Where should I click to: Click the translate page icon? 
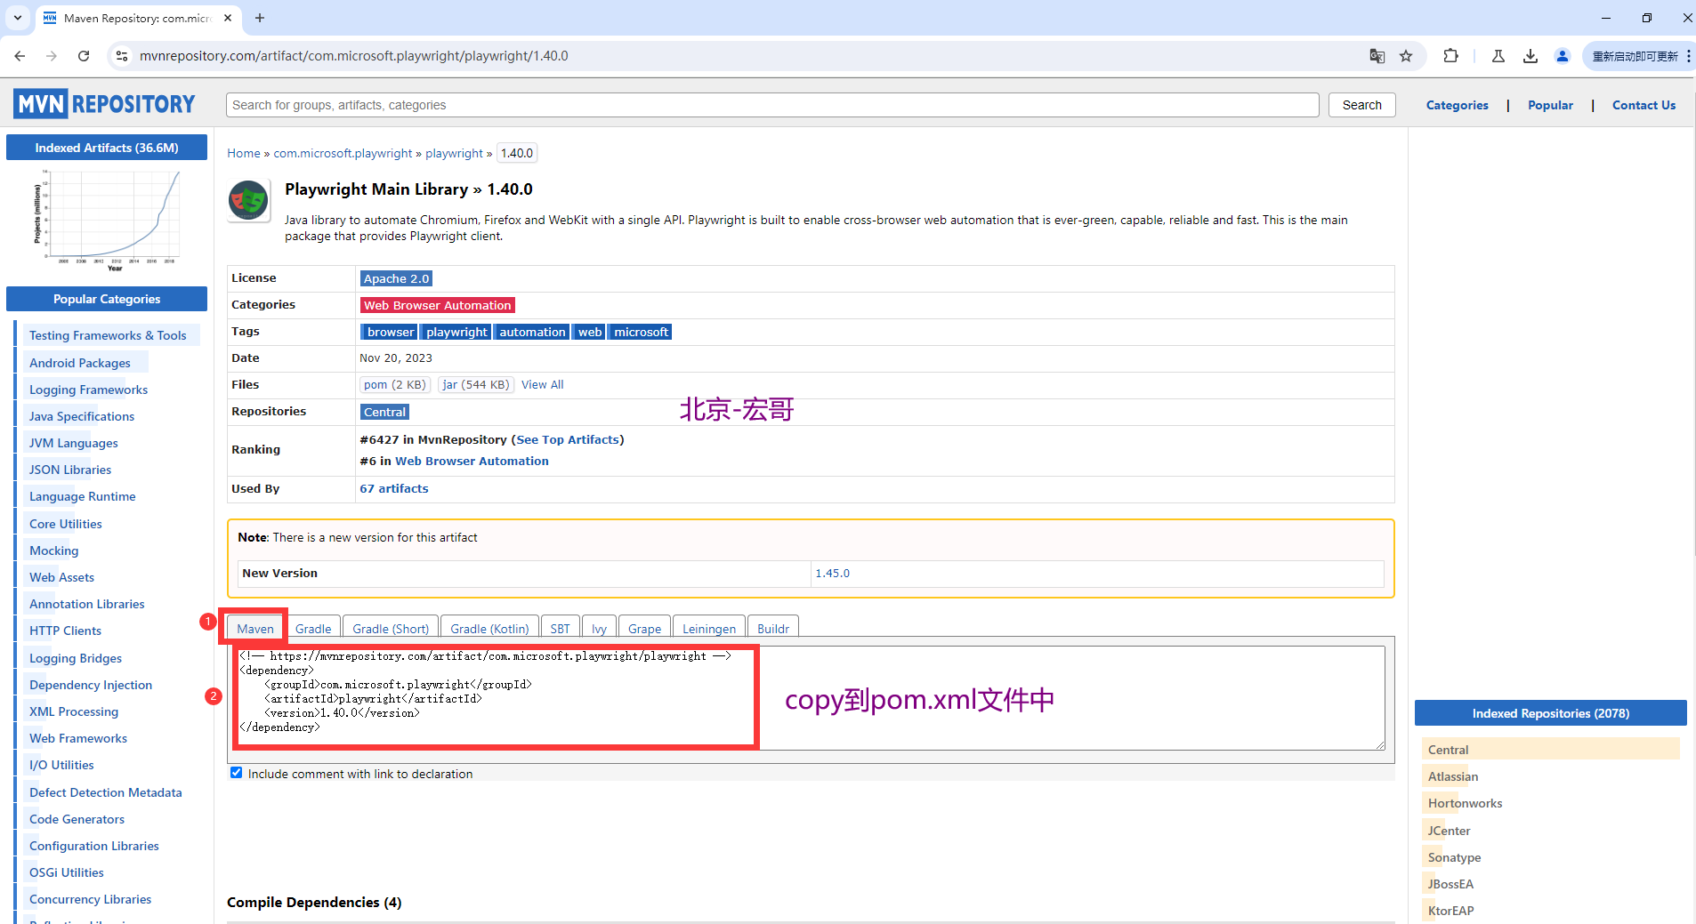(x=1377, y=56)
